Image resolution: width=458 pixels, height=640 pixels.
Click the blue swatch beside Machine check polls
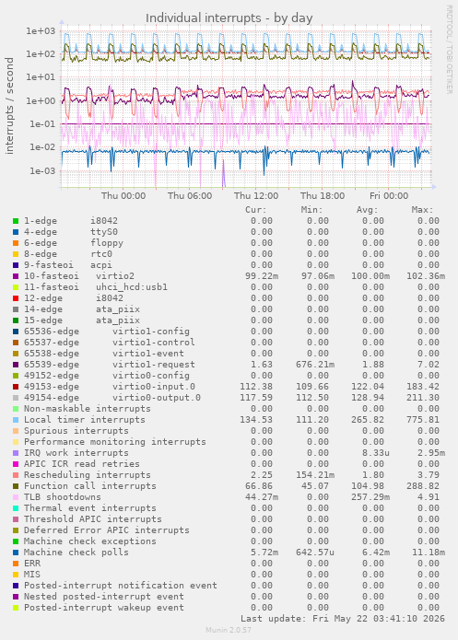pos(16,553)
